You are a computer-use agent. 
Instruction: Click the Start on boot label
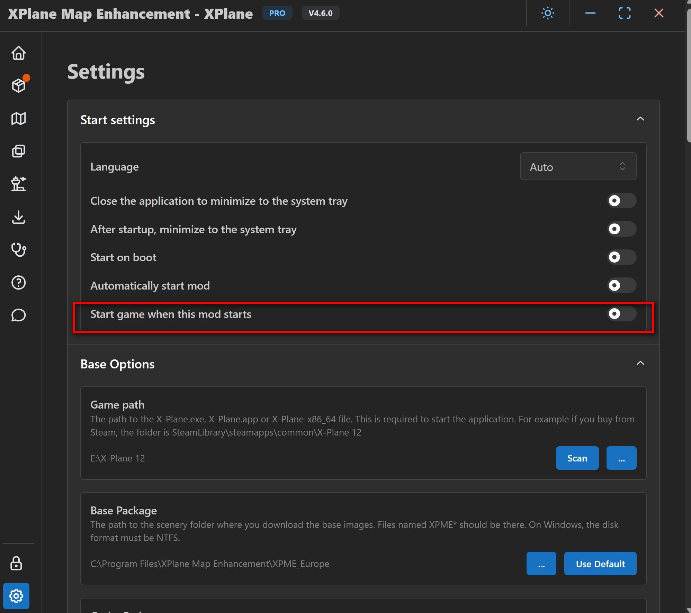coord(123,257)
